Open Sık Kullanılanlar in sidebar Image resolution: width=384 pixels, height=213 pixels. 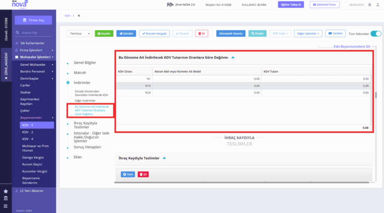(x=32, y=43)
